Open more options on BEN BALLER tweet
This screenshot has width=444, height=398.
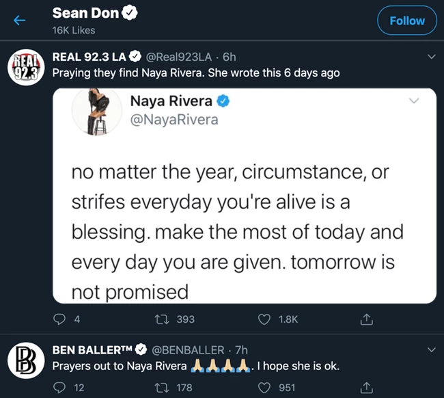(430, 349)
